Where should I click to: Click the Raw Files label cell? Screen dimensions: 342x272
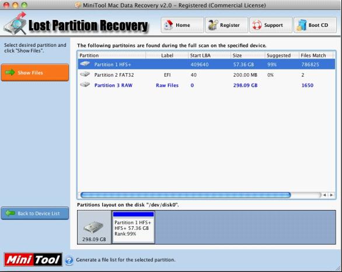pyautogui.click(x=167, y=85)
